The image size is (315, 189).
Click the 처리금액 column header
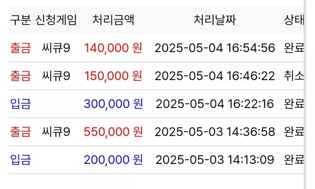coord(113,20)
